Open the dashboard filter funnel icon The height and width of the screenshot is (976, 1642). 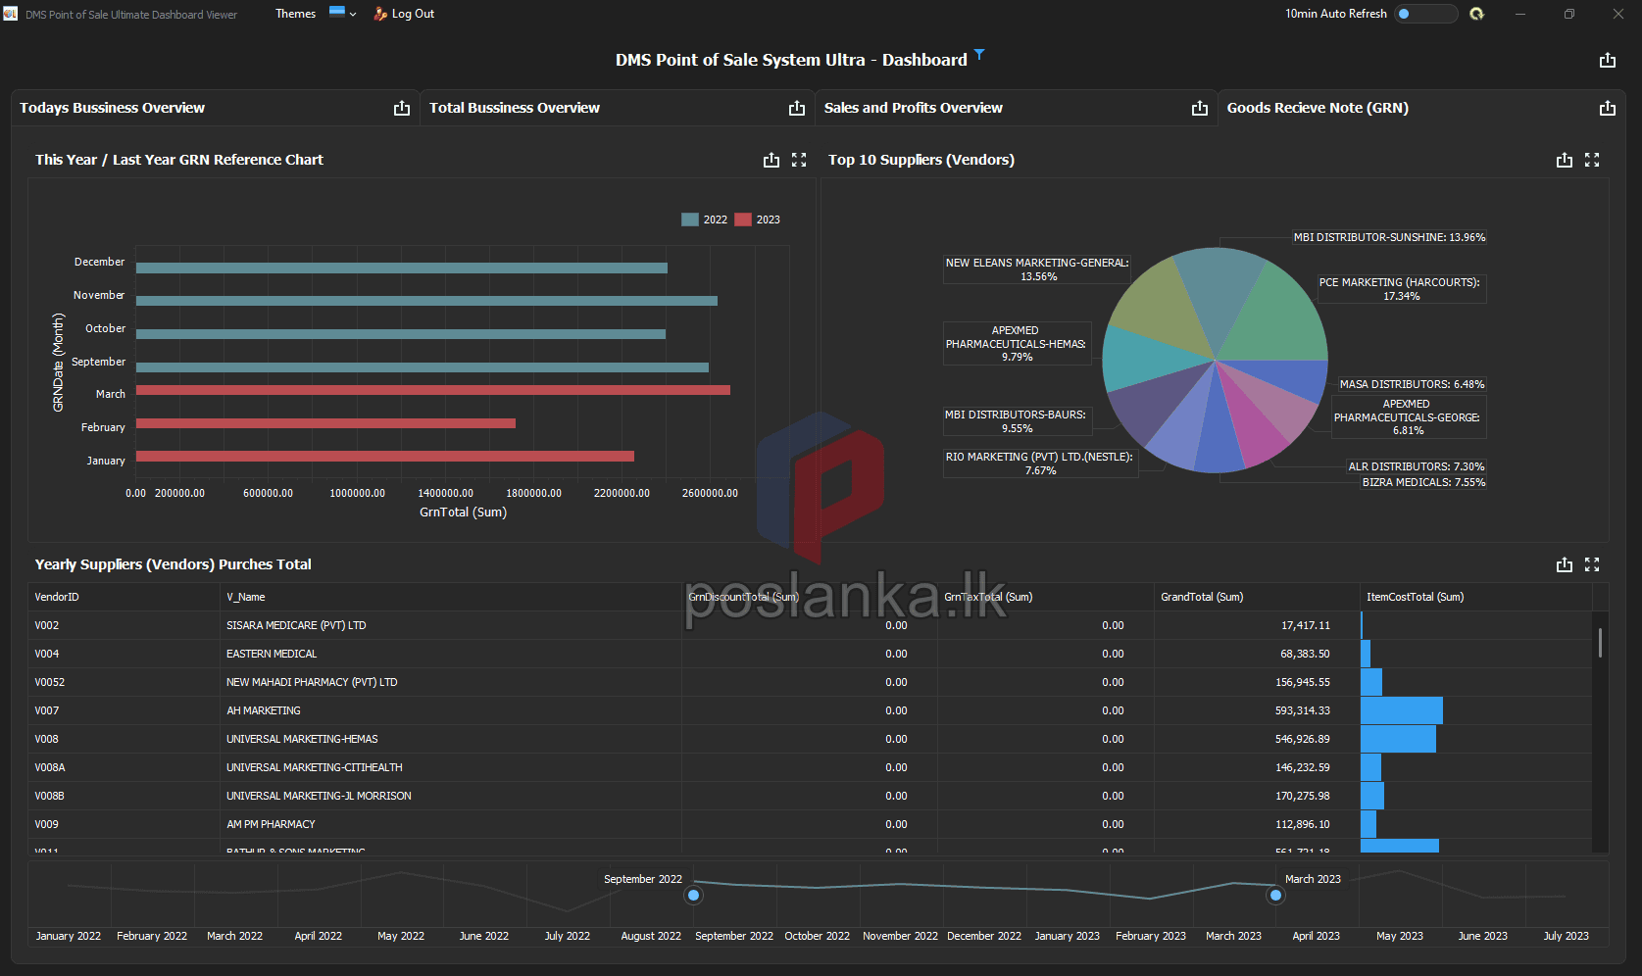coord(979,55)
